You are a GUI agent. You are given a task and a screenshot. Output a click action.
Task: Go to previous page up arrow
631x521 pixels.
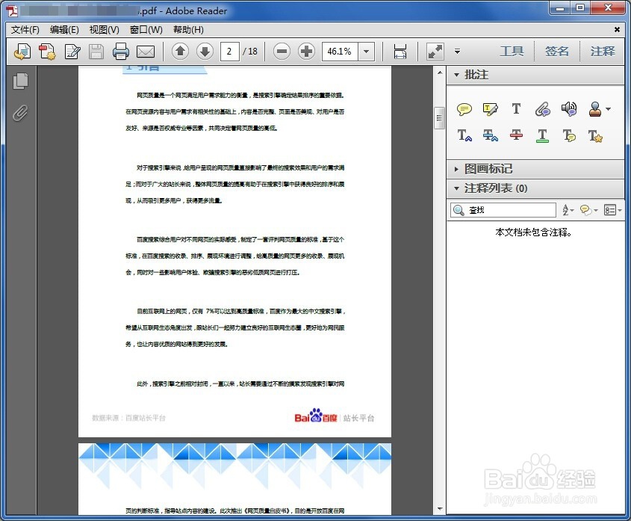coord(180,51)
